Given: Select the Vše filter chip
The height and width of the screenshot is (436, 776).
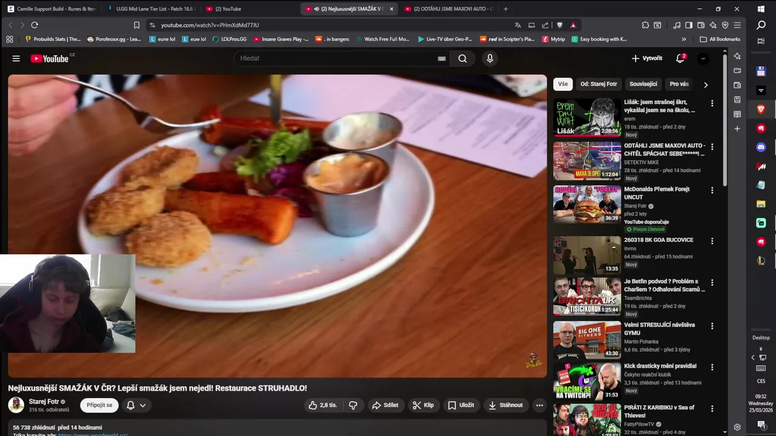Looking at the screenshot, I should click(x=563, y=84).
